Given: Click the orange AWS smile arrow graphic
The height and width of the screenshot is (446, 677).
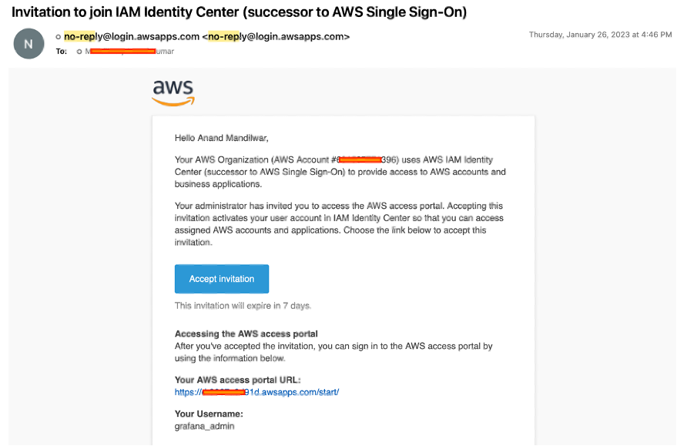Looking at the screenshot, I should [173, 101].
